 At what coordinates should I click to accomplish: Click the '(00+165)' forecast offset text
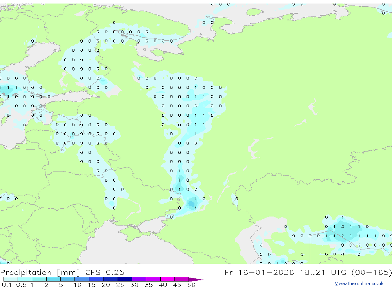[372, 272]
